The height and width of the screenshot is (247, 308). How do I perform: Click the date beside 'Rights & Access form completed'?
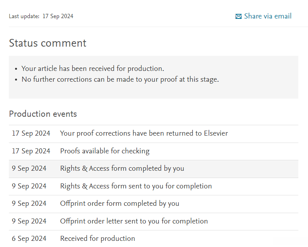29,168
